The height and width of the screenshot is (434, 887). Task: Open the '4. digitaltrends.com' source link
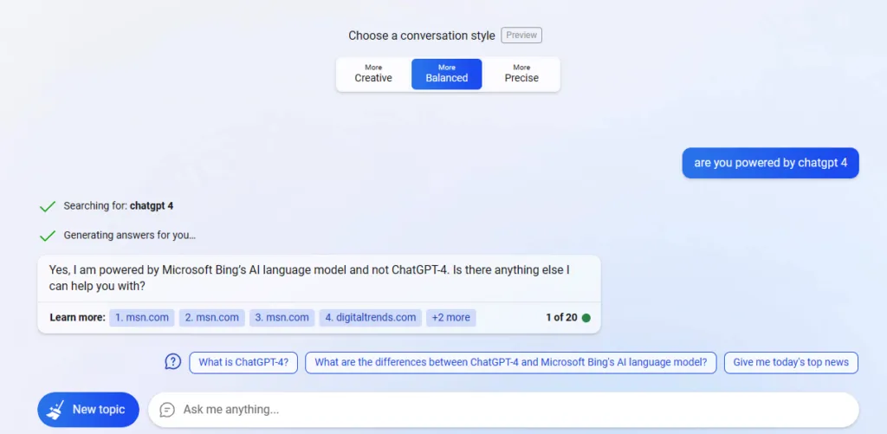tap(371, 317)
